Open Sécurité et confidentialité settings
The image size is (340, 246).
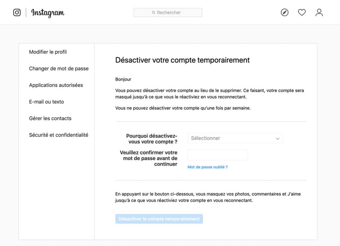tap(58, 135)
